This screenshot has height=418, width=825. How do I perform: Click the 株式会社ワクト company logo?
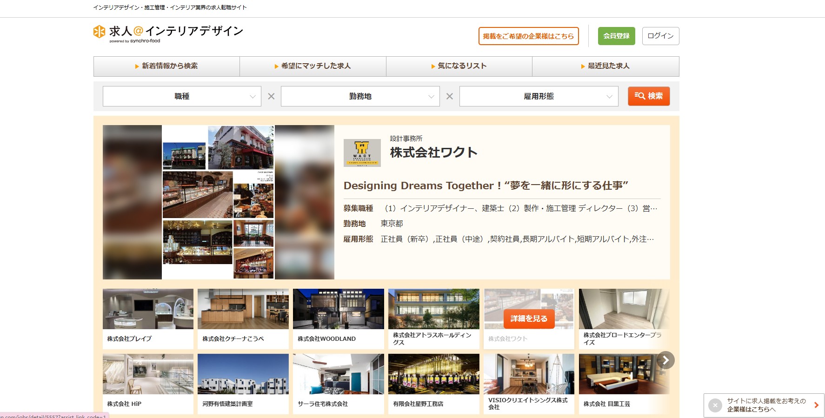tap(362, 153)
